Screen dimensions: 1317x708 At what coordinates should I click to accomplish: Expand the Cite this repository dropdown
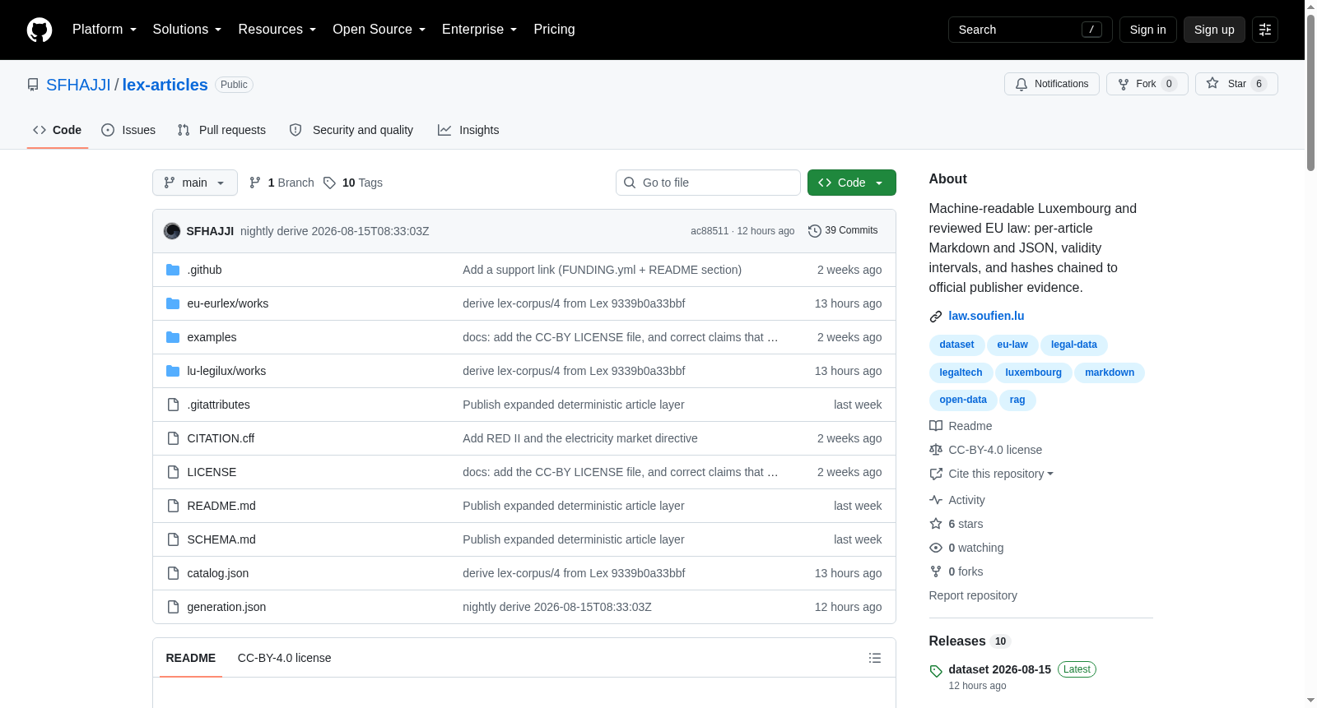(x=1001, y=474)
